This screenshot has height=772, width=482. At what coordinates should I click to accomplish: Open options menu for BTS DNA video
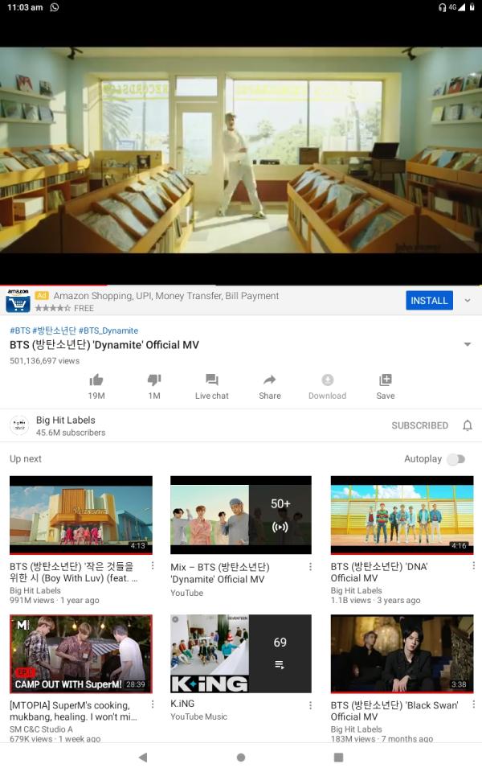[x=473, y=565]
